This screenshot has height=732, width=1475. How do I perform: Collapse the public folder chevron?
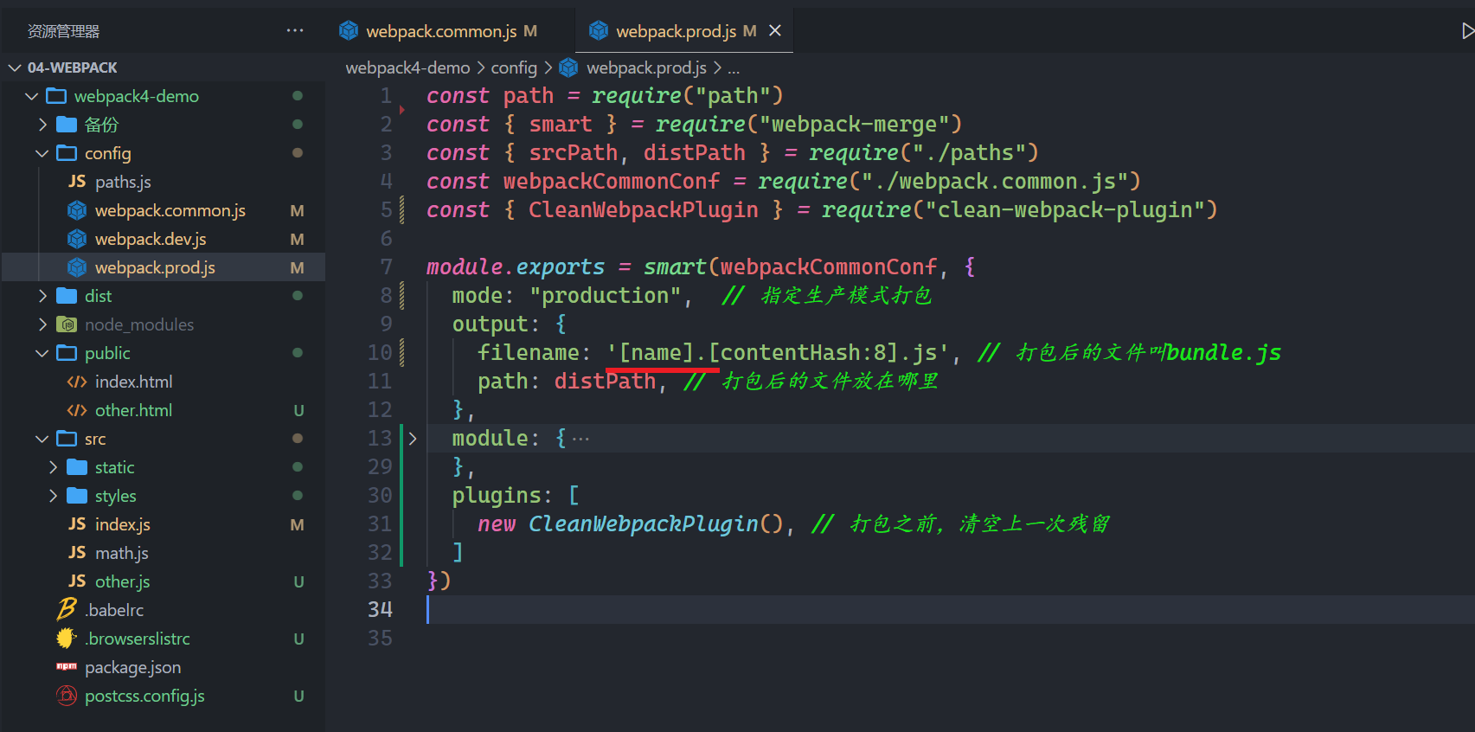pyautogui.click(x=42, y=353)
